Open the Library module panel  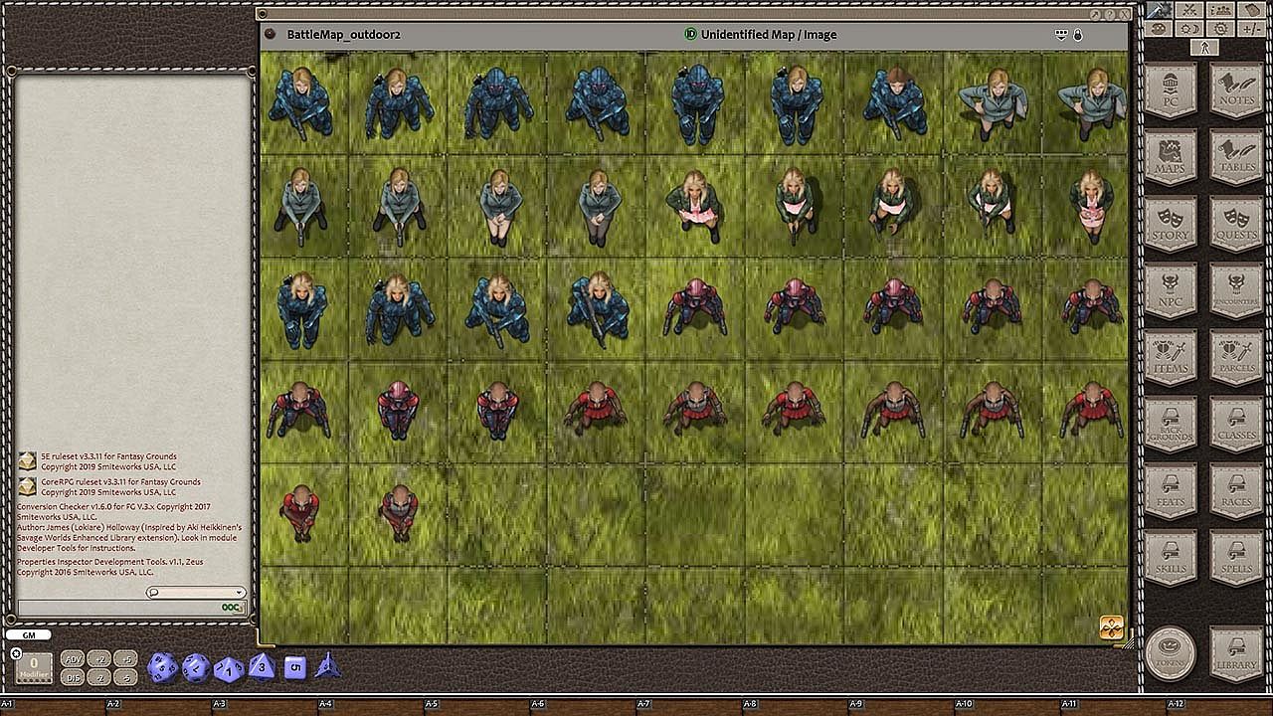click(x=1236, y=652)
